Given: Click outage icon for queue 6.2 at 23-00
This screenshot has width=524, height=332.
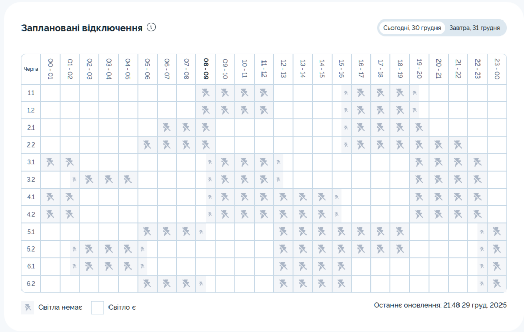Looking at the screenshot, I should [496, 283].
